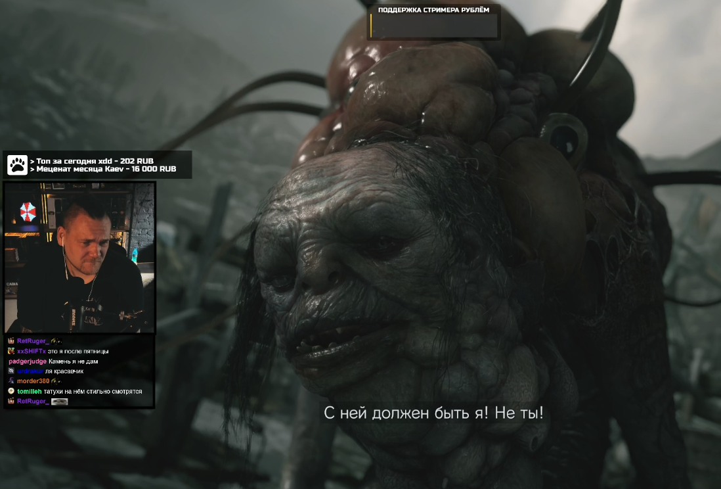Viewport: 721px width, 489px height.
Task: Click the wizard badge next to morder380
Action: pyautogui.click(x=11, y=381)
